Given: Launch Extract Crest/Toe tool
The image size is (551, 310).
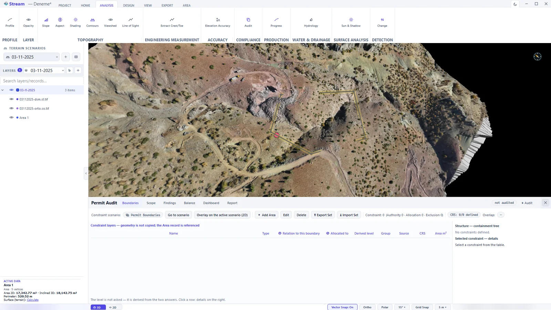Looking at the screenshot, I should (x=172, y=22).
